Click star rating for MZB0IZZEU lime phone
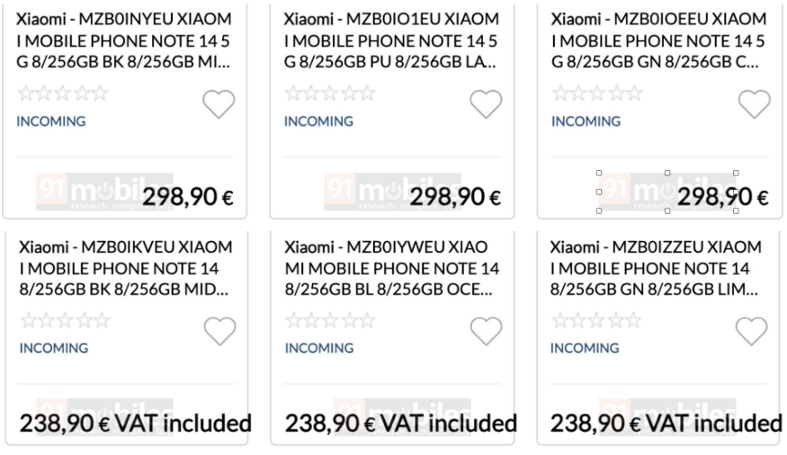 pos(596,320)
